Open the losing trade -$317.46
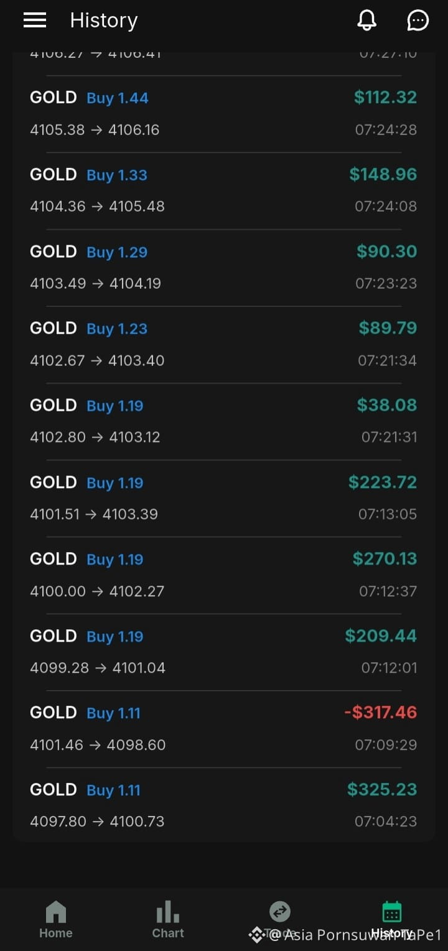The image size is (448, 951). click(223, 729)
